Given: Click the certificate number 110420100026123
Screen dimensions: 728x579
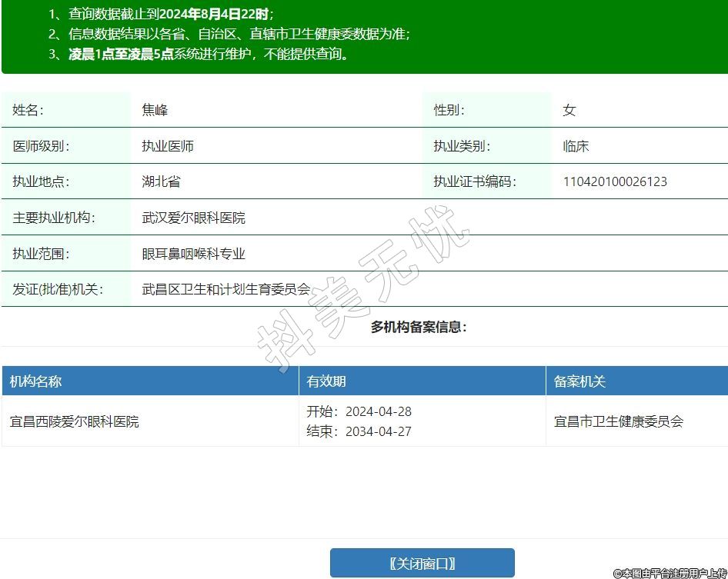Looking at the screenshot, I should point(615,181).
